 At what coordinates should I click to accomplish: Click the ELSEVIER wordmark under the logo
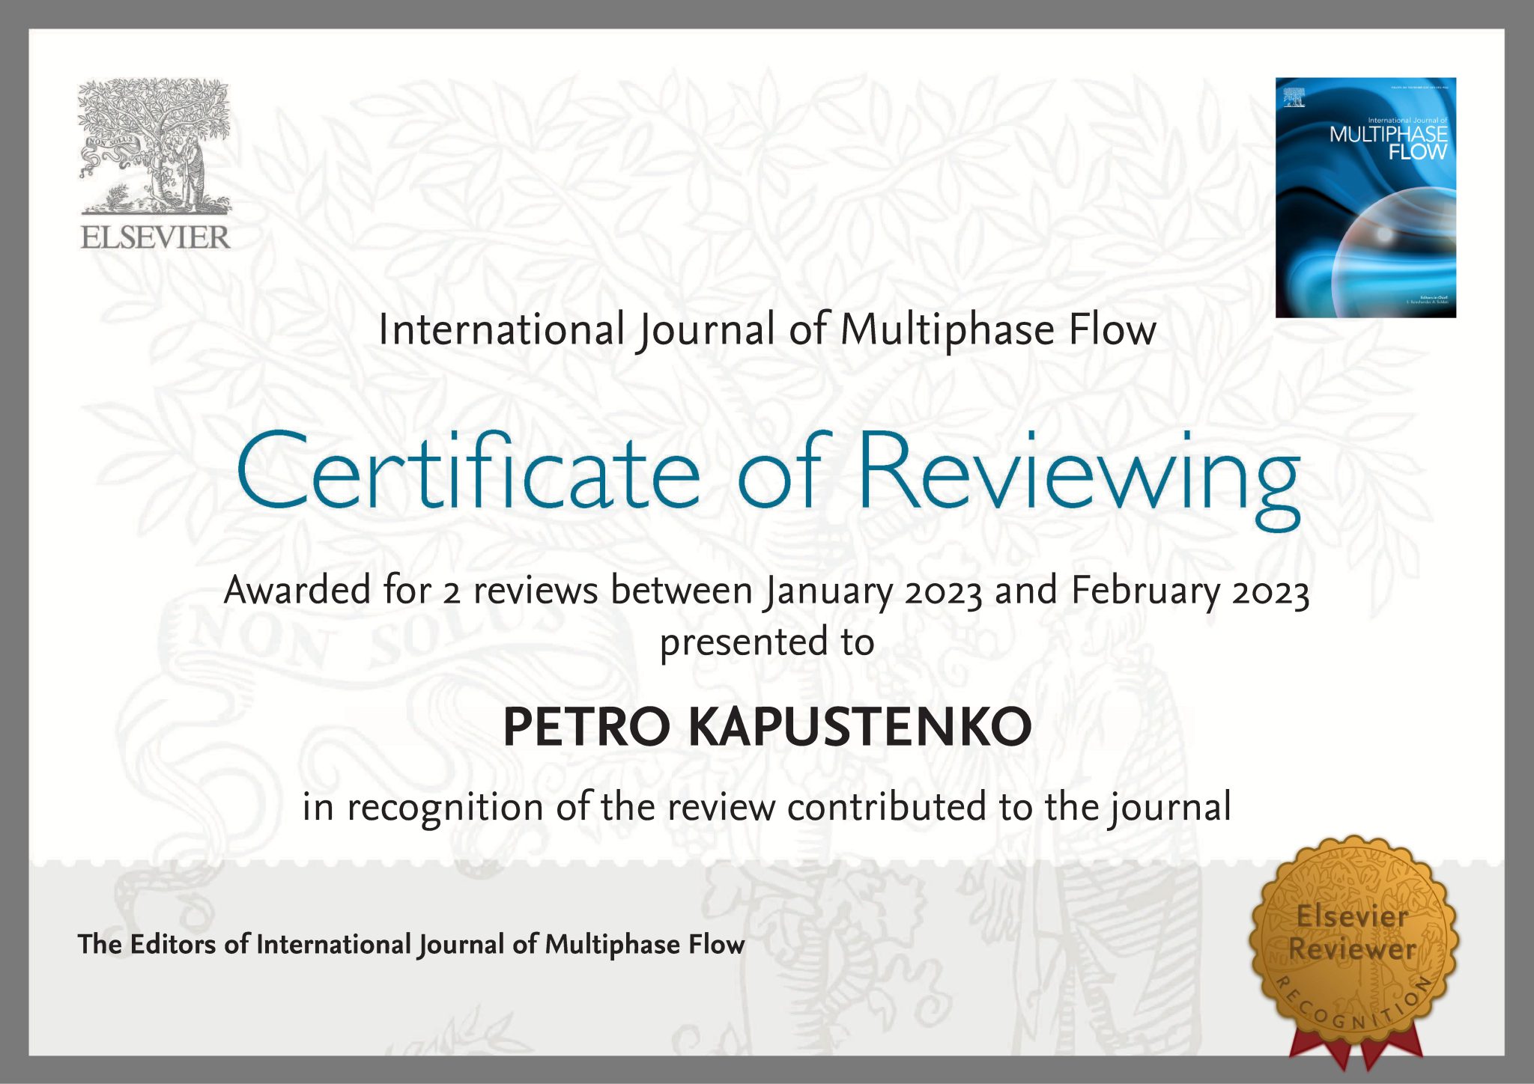point(155,237)
